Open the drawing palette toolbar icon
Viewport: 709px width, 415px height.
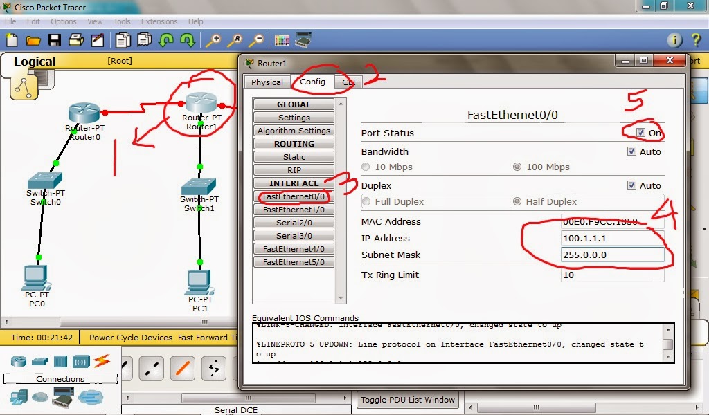click(282, 40)
